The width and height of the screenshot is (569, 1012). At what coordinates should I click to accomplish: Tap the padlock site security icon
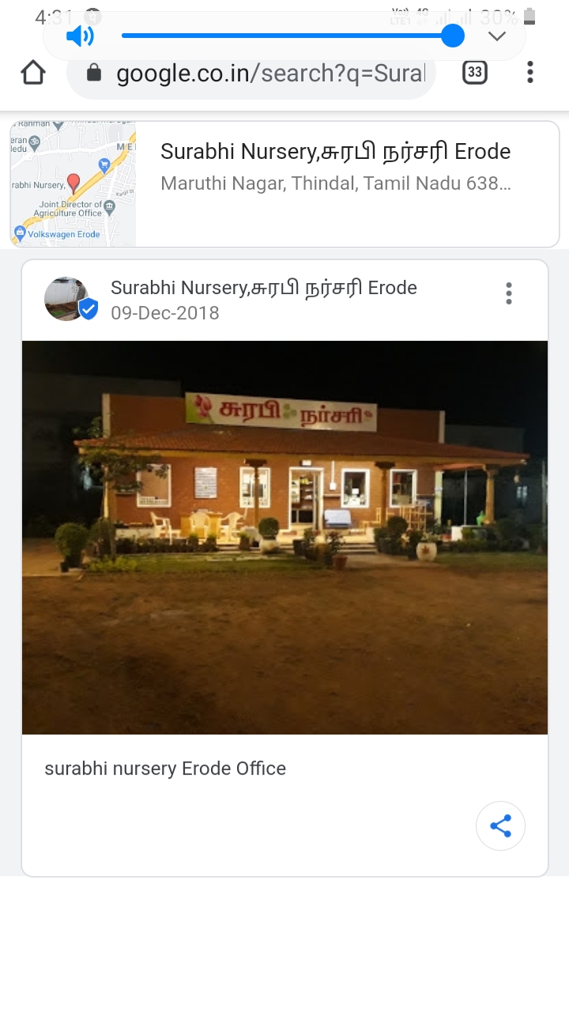point(94,74)
